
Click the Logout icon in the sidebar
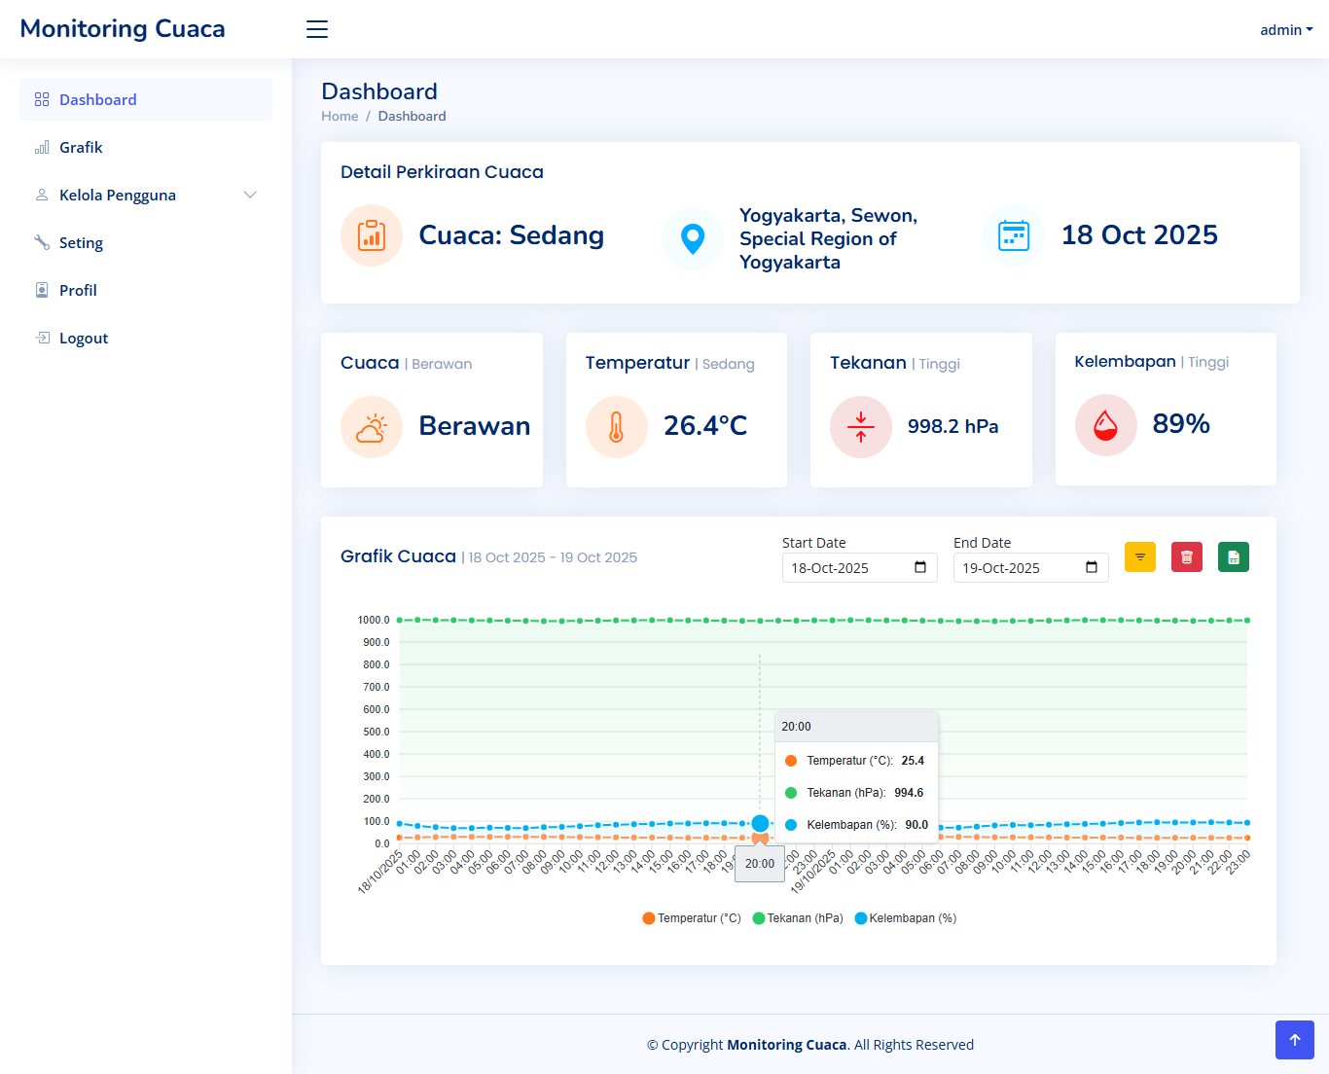[41, 338]
